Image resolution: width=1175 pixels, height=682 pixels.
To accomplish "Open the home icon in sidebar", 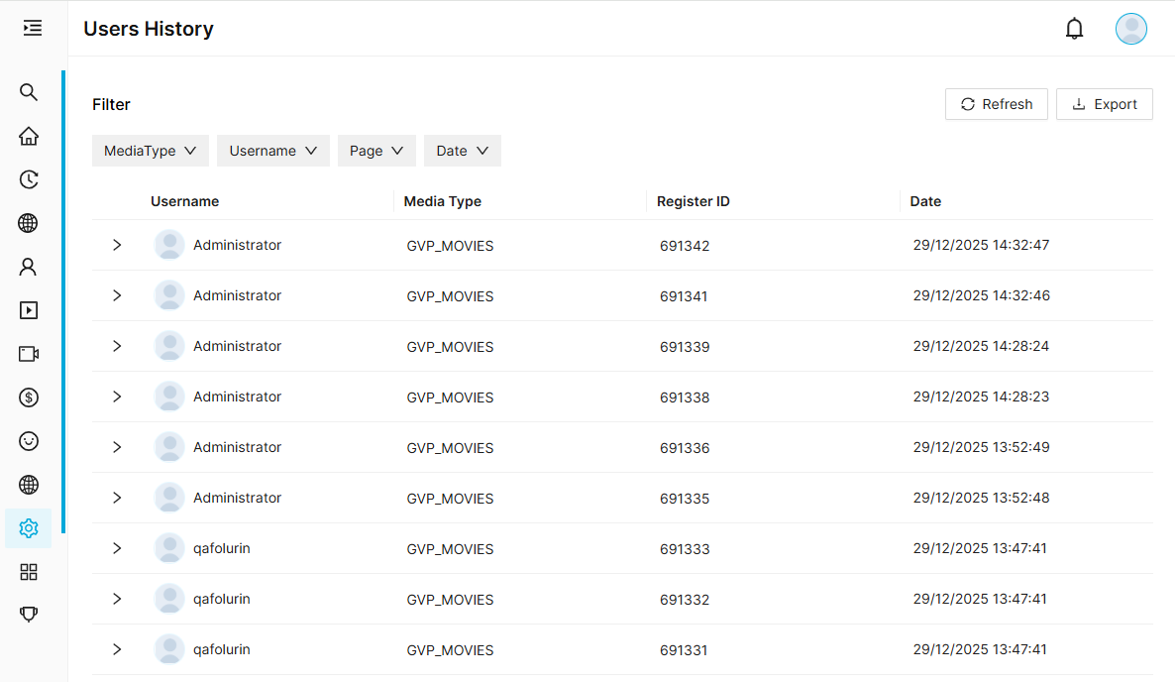I will click(x=29, y=136).
